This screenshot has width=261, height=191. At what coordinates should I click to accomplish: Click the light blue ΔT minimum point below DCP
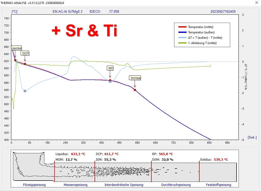[x=25, y=91]
